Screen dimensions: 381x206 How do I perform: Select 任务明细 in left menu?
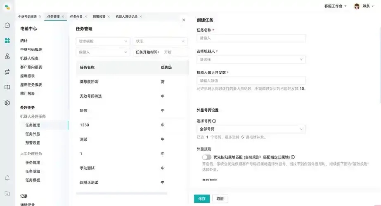[x=33, y=171]
